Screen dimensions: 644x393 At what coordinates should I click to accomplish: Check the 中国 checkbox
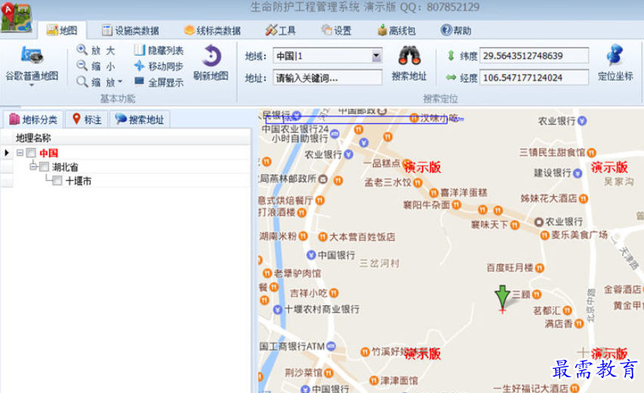(x=31, y=153)
